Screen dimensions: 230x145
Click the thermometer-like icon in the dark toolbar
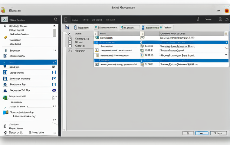(198, 19)
